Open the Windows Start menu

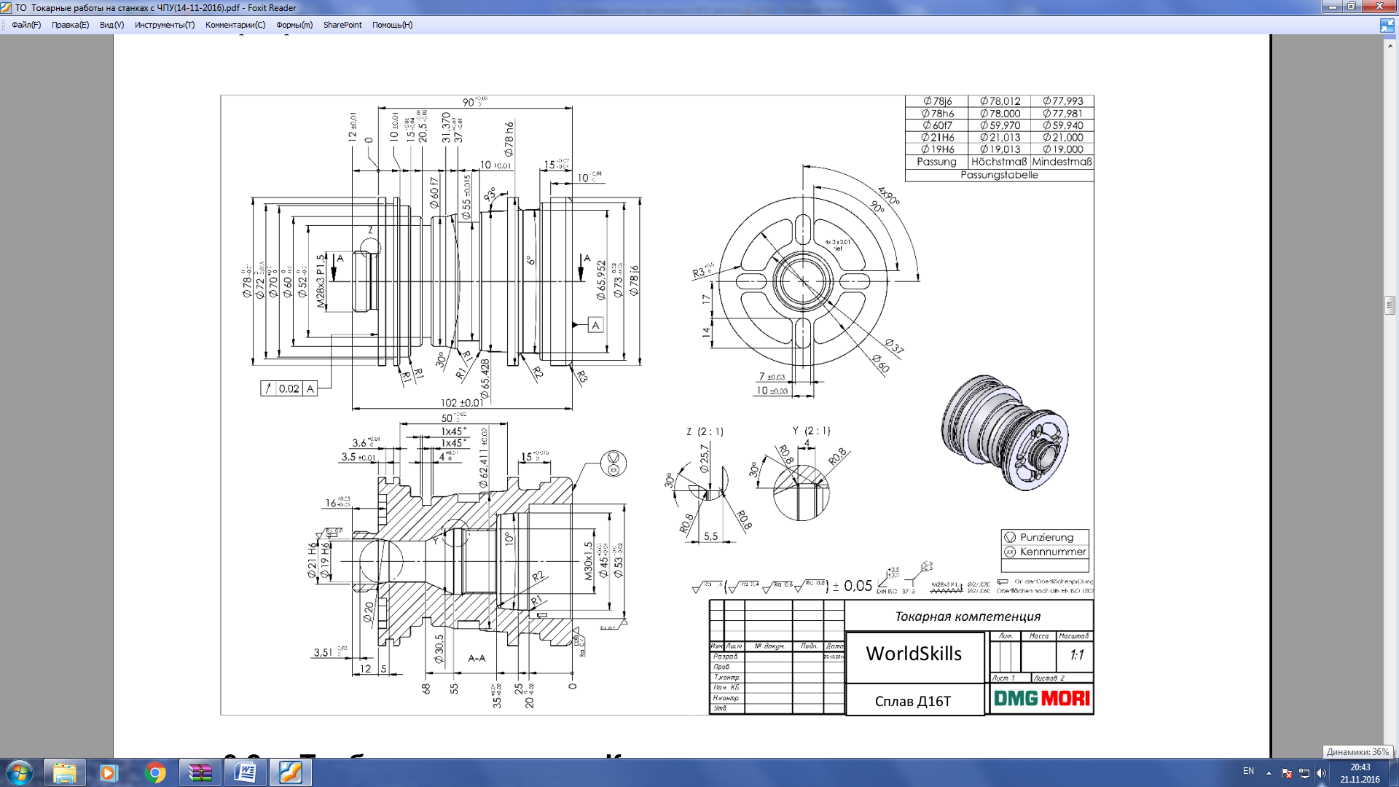tap(19, 772)
